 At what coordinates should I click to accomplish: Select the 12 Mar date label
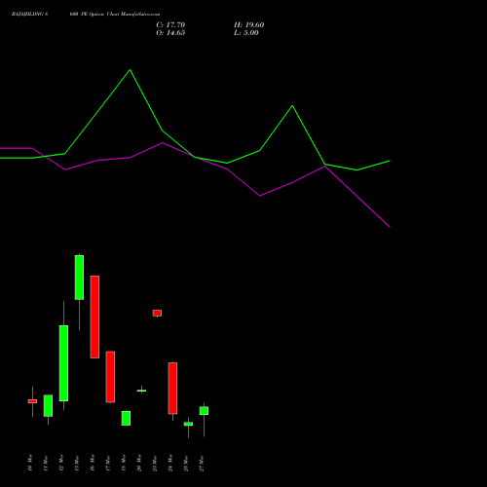pos(61,463)
